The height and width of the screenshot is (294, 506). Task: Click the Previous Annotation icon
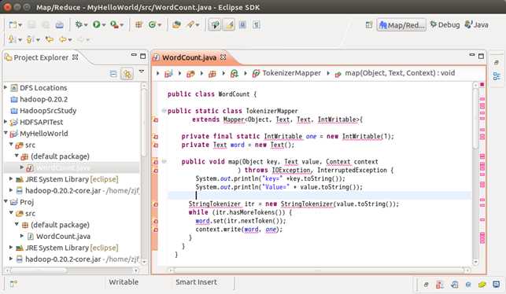coord(30,39)
